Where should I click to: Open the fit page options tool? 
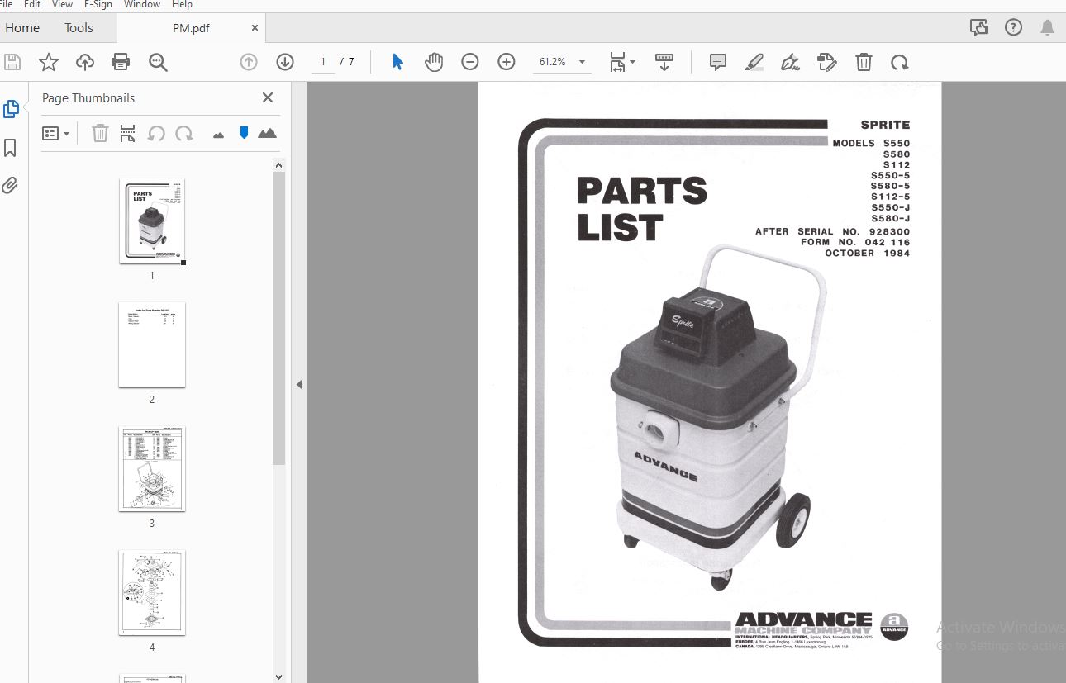click(x=622, y=62)
